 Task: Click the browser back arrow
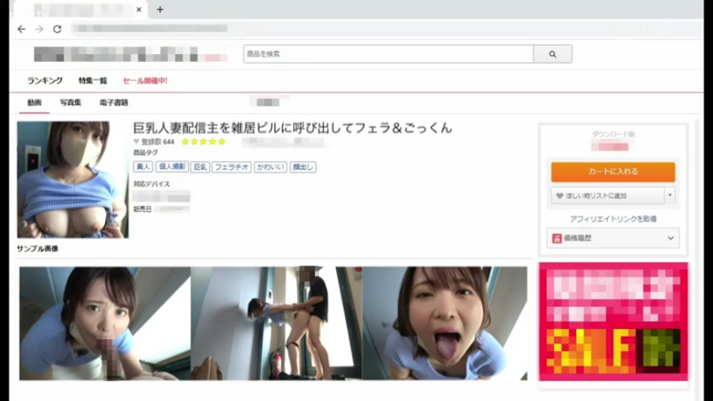click(x=21, y=29)
